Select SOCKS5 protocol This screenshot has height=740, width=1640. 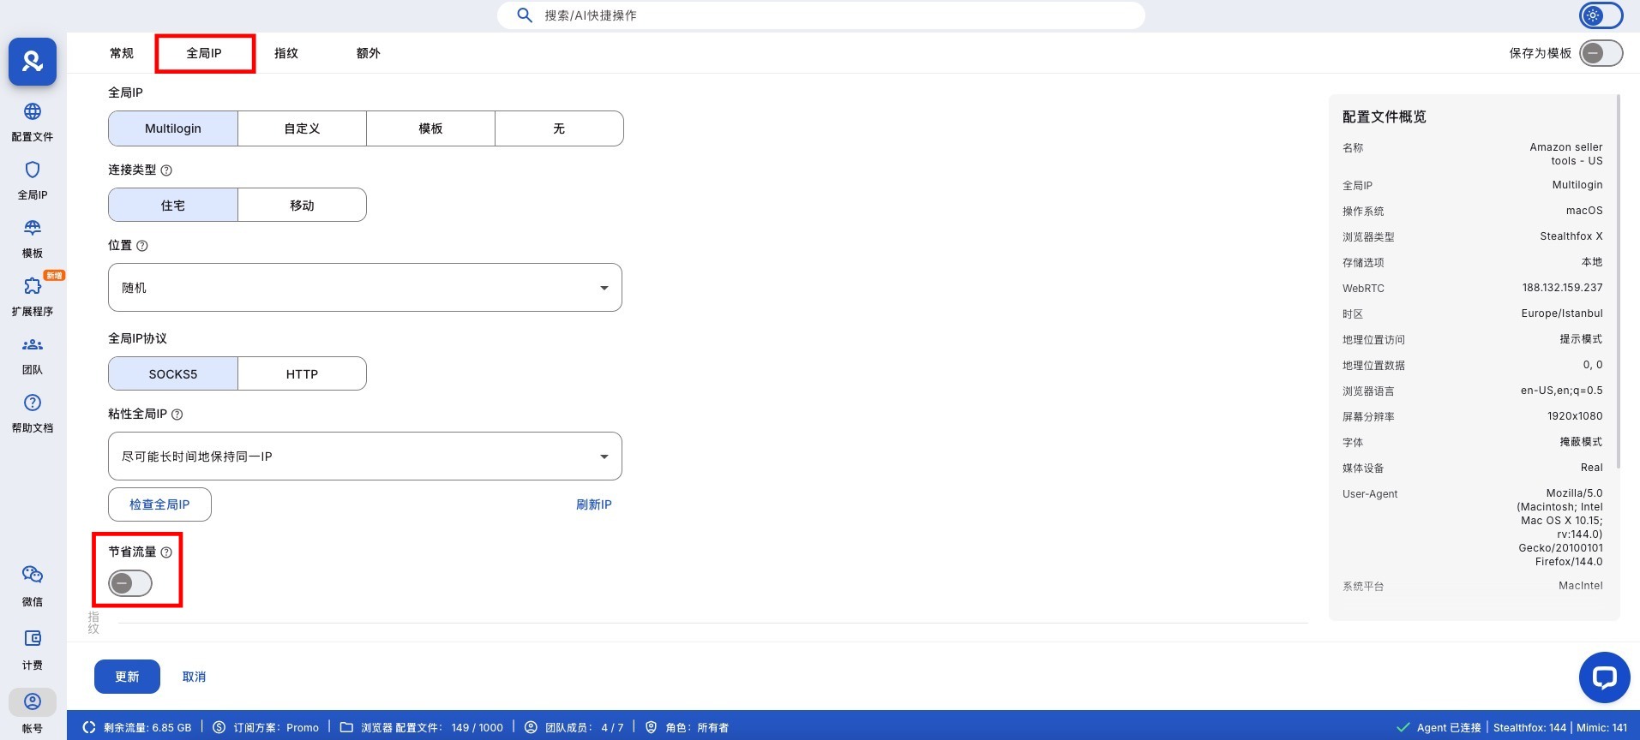coord(173,374)
